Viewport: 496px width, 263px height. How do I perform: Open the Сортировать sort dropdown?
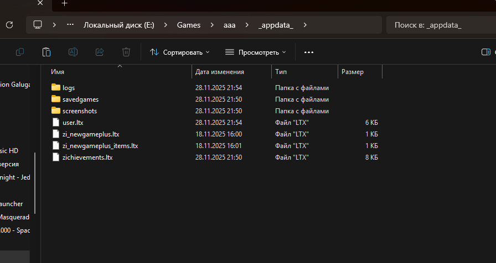click(180, 52)
